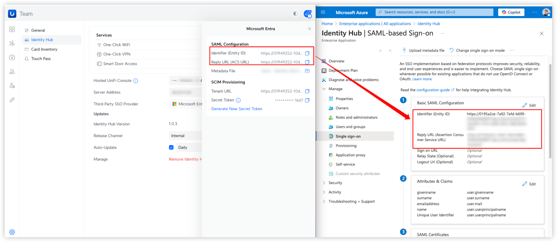
Task: Toggle the Auto-Update checkbox
Action: point(171,148)
